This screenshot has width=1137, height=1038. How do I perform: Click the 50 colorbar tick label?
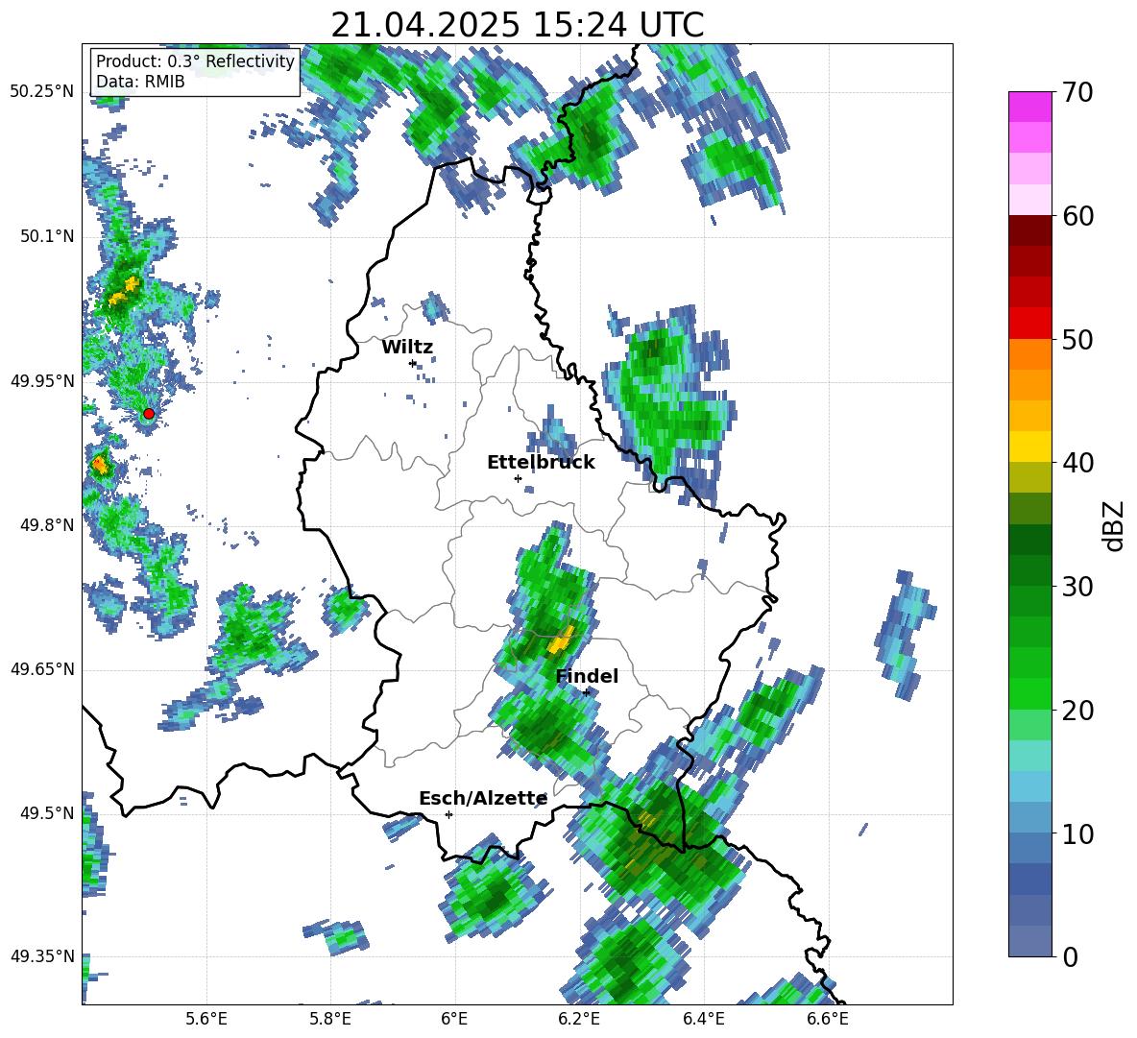click(x=1077, y=340)
